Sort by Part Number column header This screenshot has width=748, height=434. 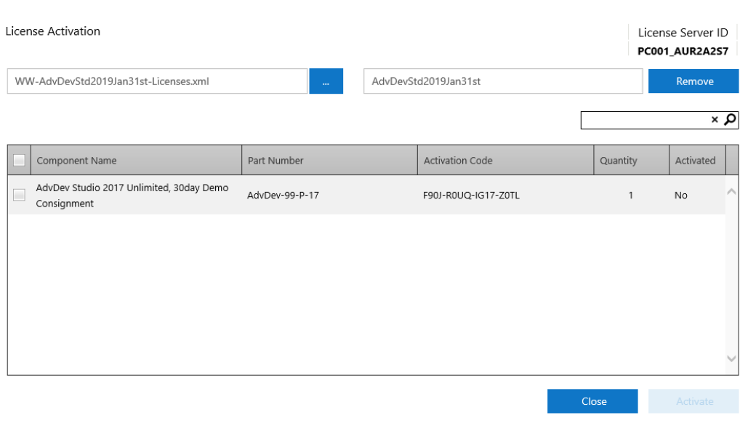329,160
